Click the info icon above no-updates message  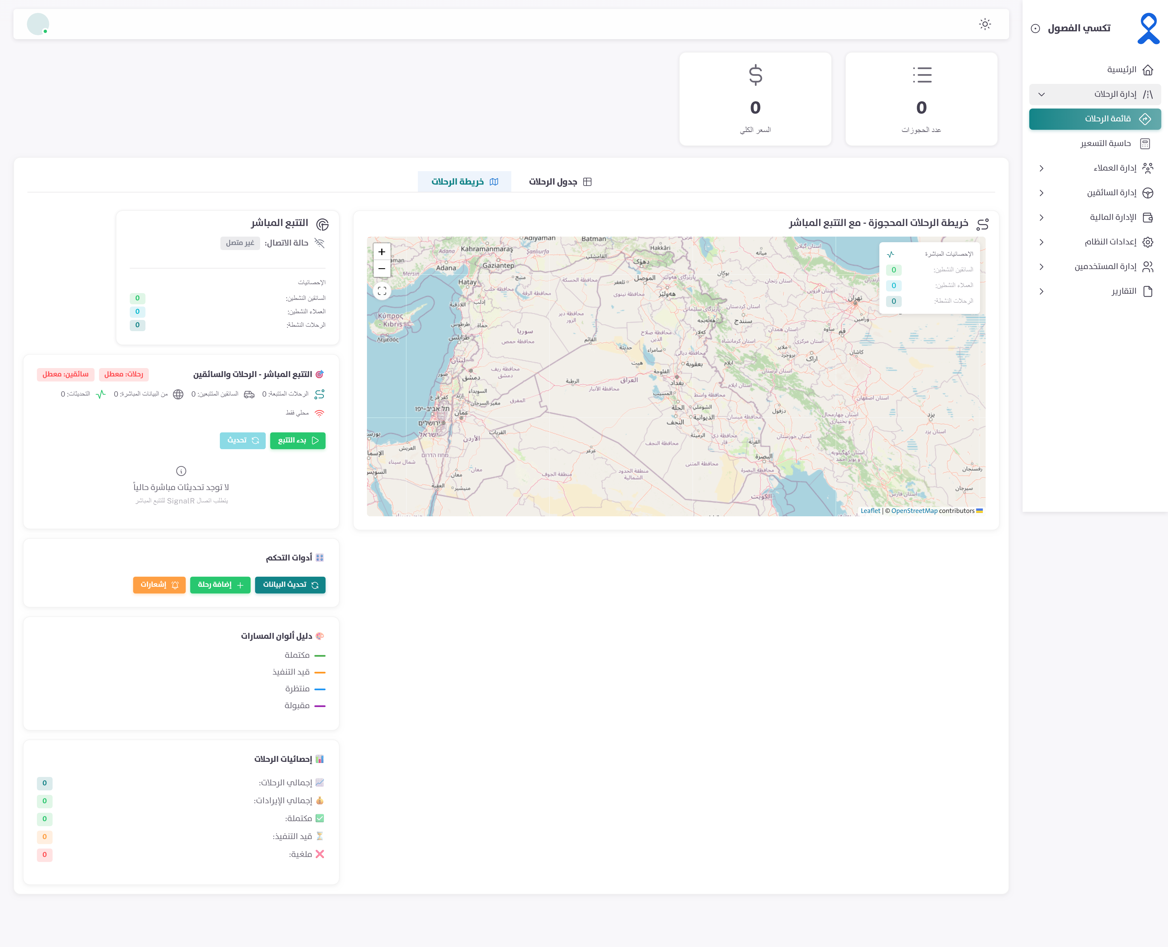(181, 470)
